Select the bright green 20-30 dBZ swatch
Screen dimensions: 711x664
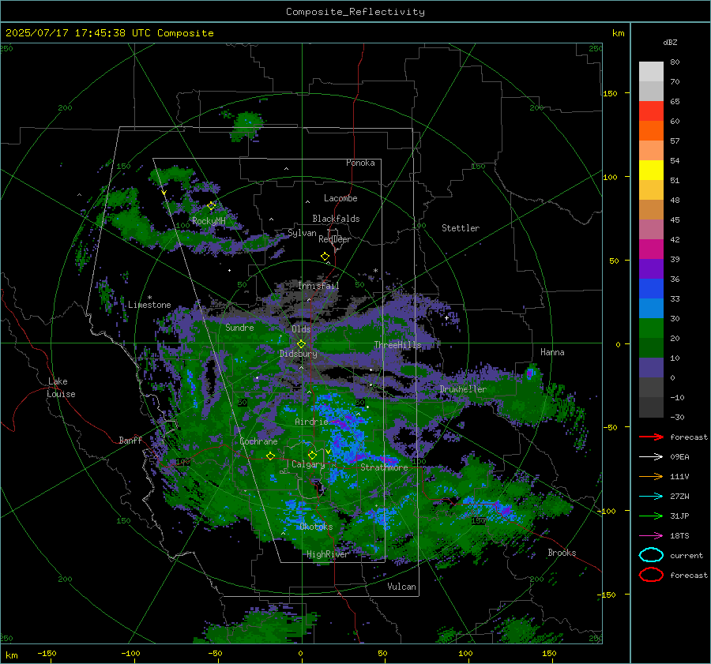tap(651, 328)
